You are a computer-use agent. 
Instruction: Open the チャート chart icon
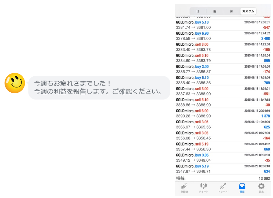[204, 187]
